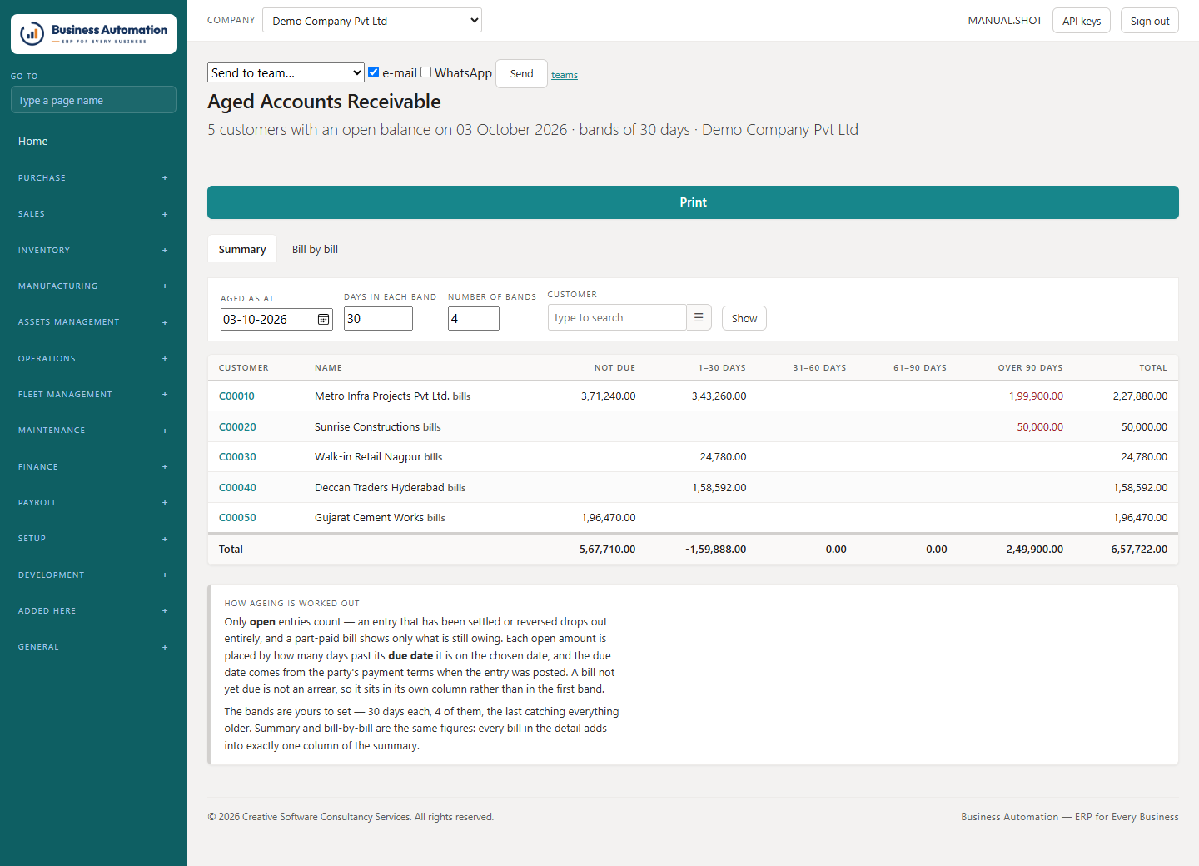
Task: Click the customer search field
Action: pos(617,317)
